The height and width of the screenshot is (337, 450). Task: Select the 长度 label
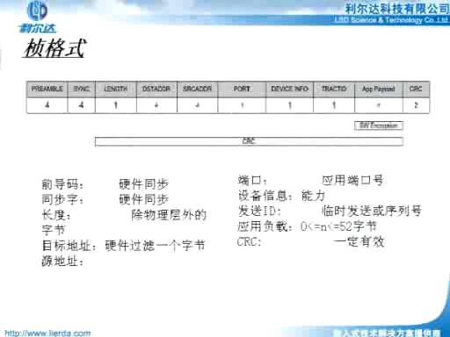(56, 215)
